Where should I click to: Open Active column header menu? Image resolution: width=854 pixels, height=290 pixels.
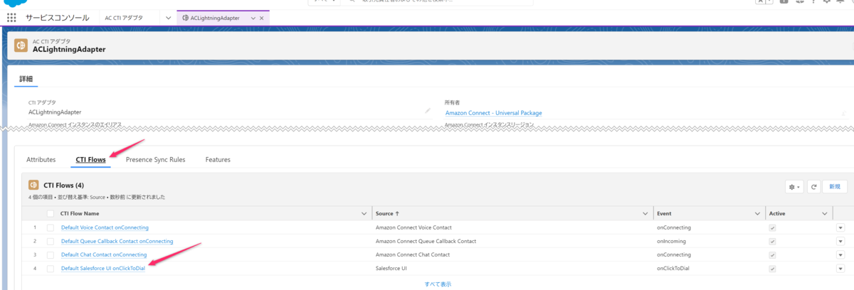point(825,213)
